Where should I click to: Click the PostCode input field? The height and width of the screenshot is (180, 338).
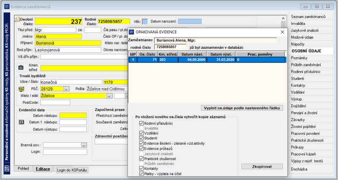[55, 103]
